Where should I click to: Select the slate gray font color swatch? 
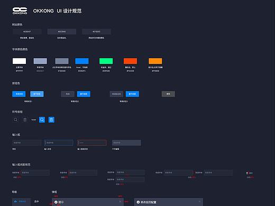(62, 61)
